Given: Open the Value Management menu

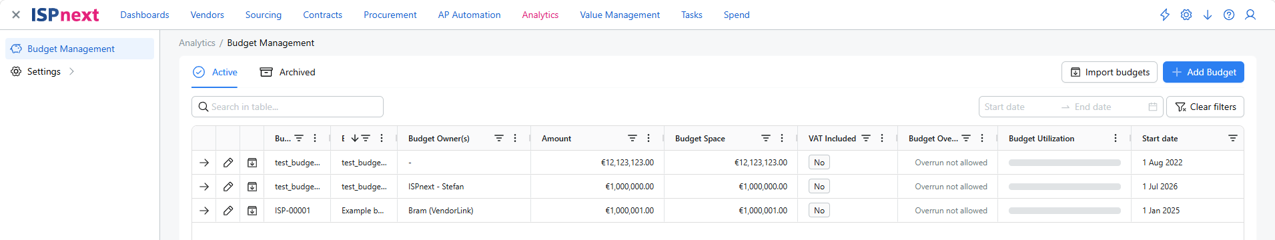Looking at the screenshot, I should coord(620,15).
